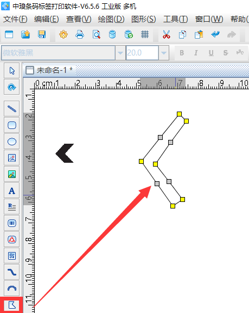Select the rounded rectangle tool
249x313 pixels.
pyautogui.click(x=12, y=125)
